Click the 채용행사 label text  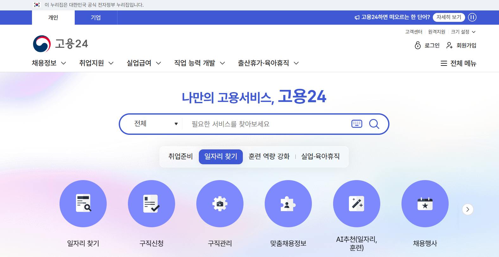click(x=425, y=243)
